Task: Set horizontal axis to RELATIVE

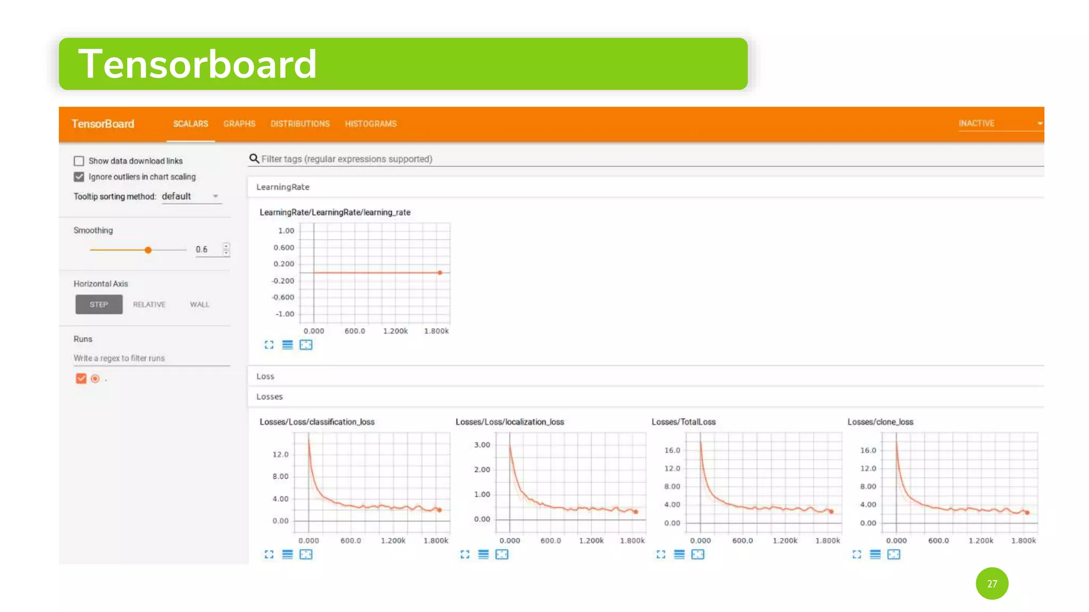Action: [149, 304]
